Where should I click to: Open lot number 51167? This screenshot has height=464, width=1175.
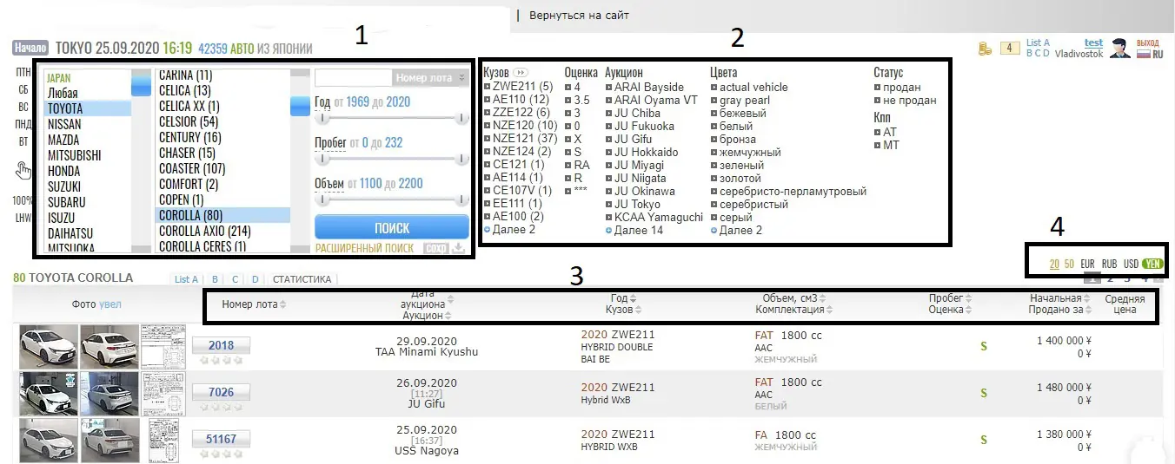point(221,439)
